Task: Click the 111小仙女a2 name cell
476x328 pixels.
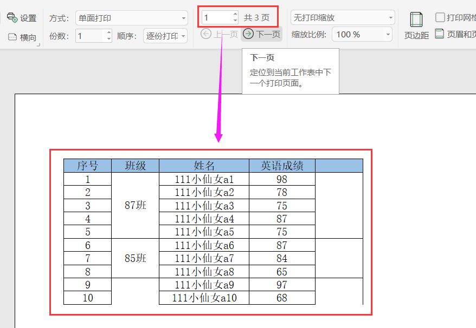Action: 204,192
